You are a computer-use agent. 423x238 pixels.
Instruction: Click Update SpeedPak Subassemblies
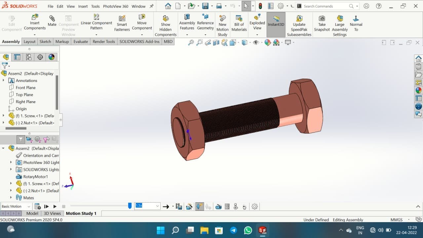tap(299, 25)
